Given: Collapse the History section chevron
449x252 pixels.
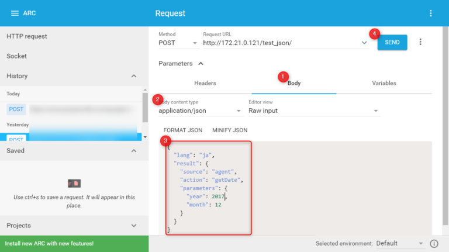Looking at the screenshot, I should (134, 76).
